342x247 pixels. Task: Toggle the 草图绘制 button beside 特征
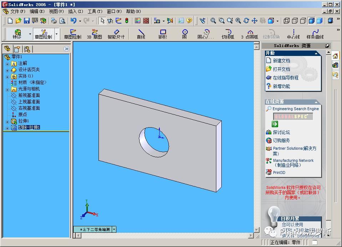click(44, 34)
